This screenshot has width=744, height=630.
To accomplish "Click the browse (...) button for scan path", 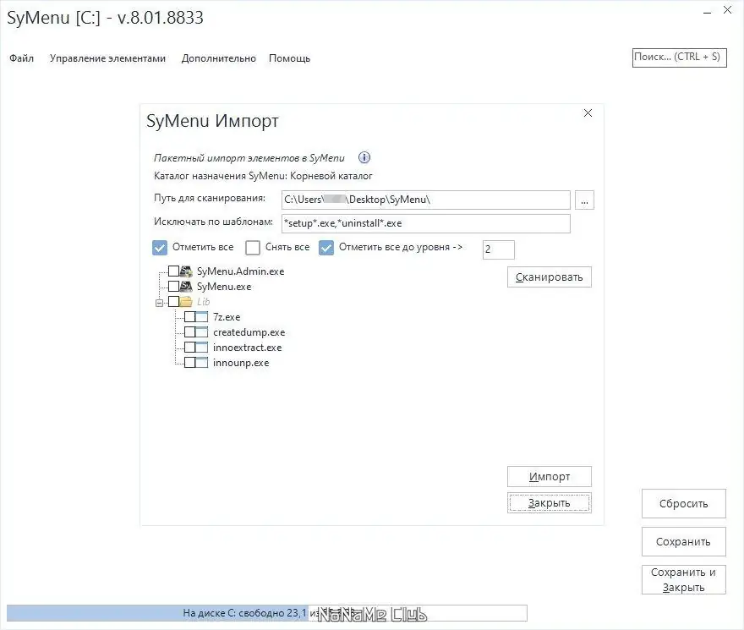I will 584,200.
